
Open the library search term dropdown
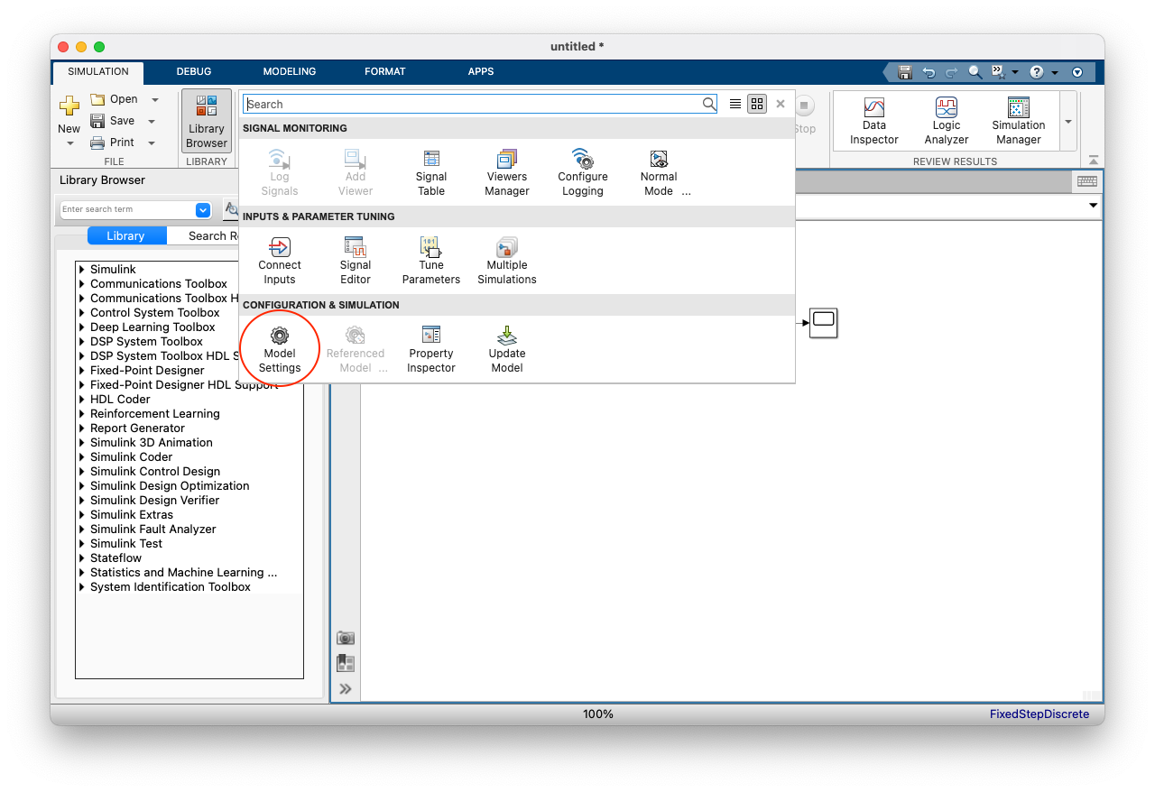[x=203, y=209]
